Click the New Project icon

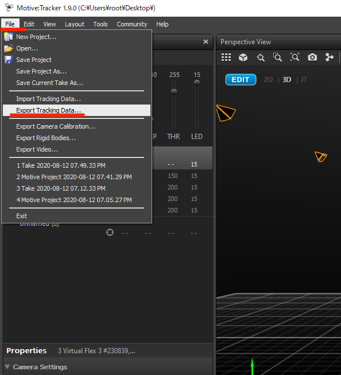[x=9, y=37]
